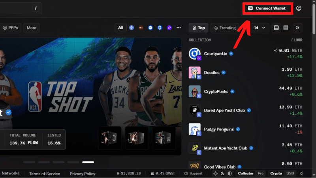Image resolution: width=316 pixels, height=178 pixels.
Task: Click the 44.49 ETH floor price
Action: point(291,88)
